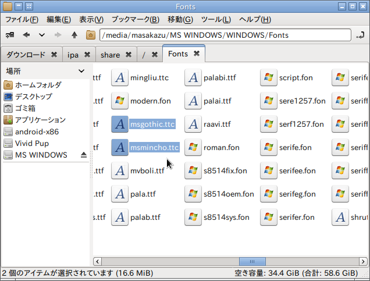Close the / root tab
This screenshot has height=281, width=370.
tap(155, 55)
